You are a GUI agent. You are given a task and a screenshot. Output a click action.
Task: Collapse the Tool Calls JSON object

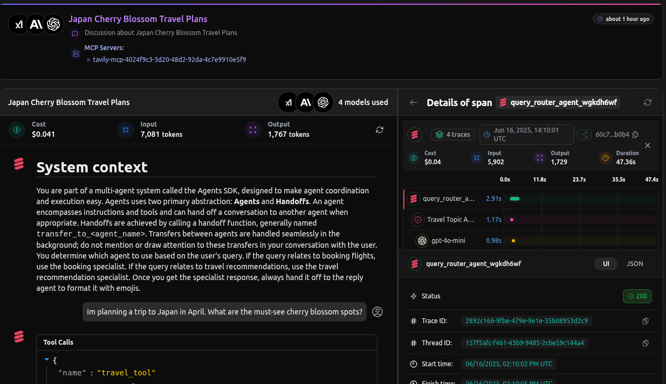(47, 359)
